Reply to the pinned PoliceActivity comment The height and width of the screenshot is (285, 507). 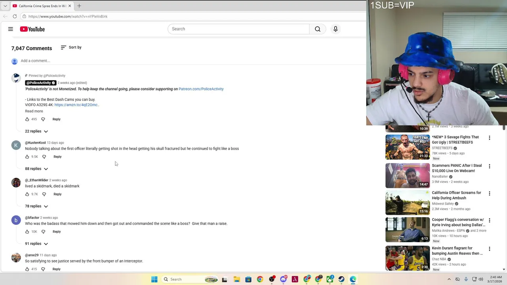(56, 119)
